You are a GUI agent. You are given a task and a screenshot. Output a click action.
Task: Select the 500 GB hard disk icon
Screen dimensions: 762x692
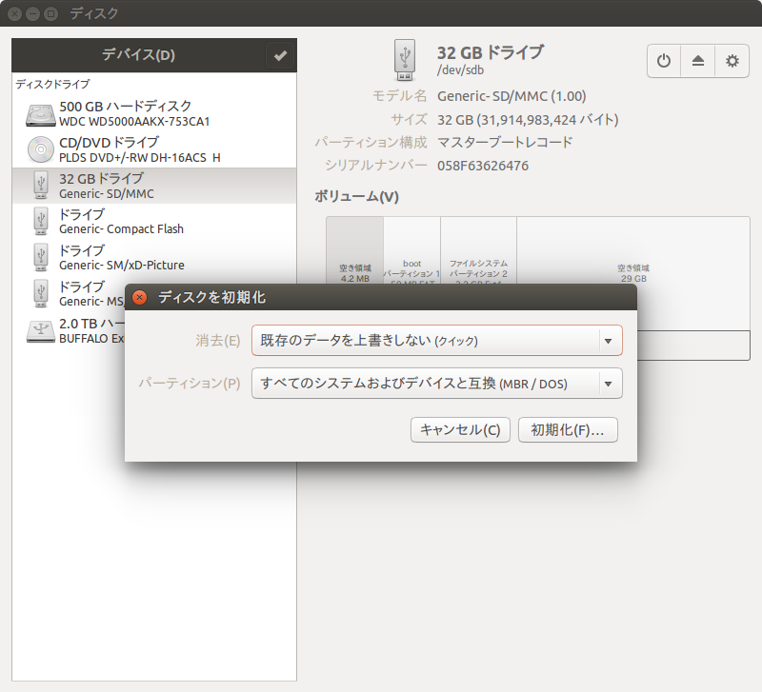tap(40, 114)
